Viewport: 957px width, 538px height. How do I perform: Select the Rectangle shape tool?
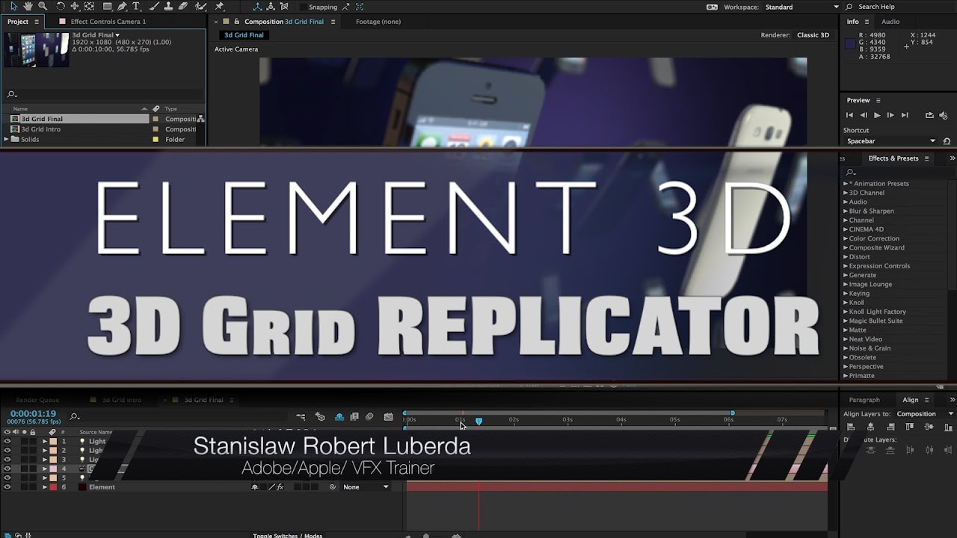(108, 6)
